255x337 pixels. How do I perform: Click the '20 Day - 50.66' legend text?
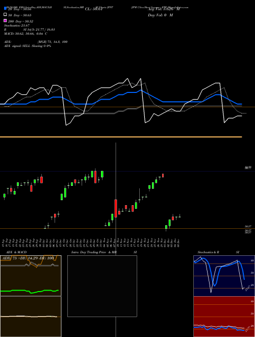(19, 9)
